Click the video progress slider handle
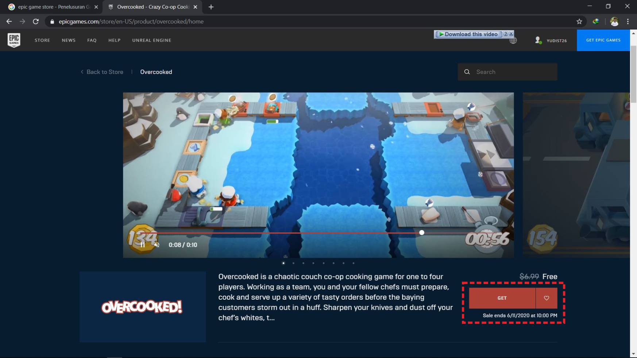The height and width of the screenshot is (358, 637). point(422,233)
